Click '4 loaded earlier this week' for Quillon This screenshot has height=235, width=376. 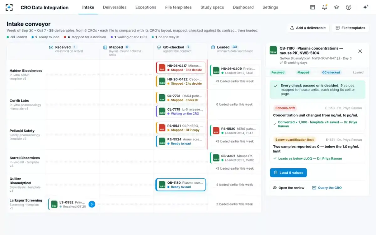coord(234,185)
